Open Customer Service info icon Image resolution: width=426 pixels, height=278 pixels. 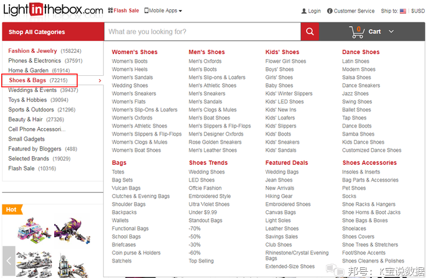pos(330,11)
